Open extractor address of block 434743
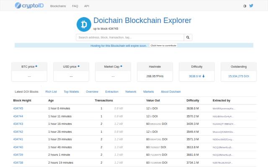This screenshot has width=268, height=167. [224, 124]
